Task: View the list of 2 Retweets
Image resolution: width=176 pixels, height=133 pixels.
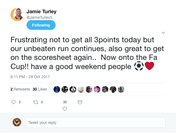Action: tap(20, 89)
